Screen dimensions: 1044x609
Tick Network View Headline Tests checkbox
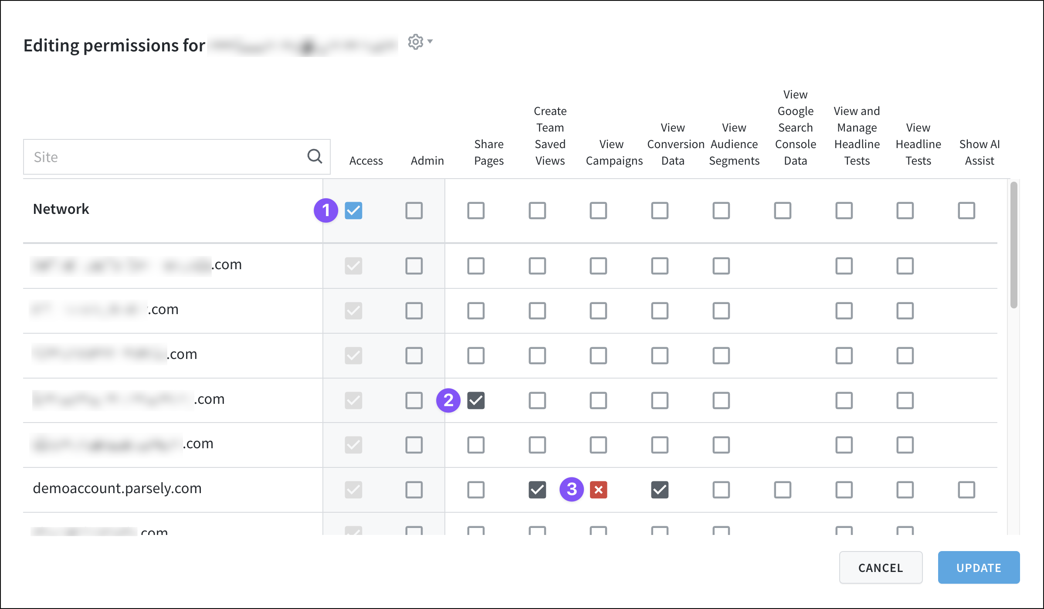click(x=905, y=210)
